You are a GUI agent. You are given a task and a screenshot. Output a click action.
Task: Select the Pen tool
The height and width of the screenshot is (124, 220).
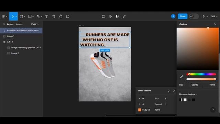38,16
